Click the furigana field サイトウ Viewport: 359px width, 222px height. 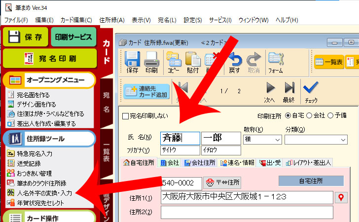(180, 150)
